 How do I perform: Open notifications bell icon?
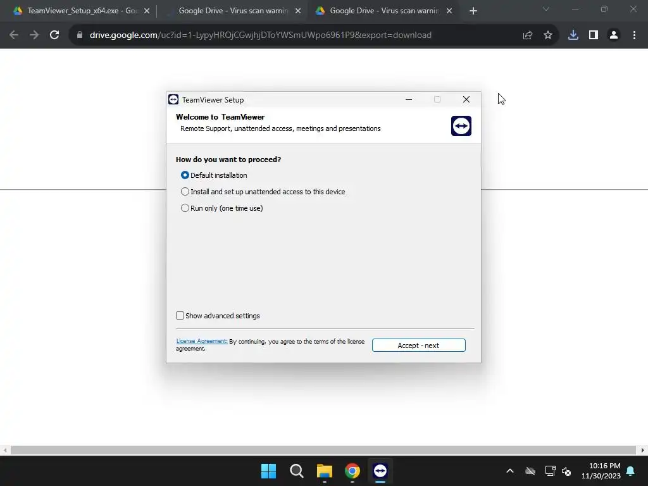tap(631, 471)
